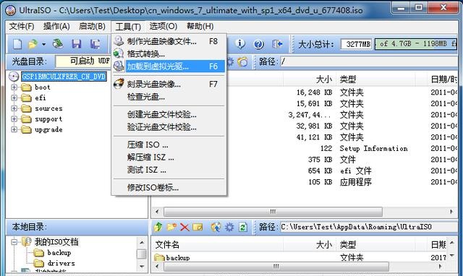Choose 检查光盘 from the menu

coord(169,97)
